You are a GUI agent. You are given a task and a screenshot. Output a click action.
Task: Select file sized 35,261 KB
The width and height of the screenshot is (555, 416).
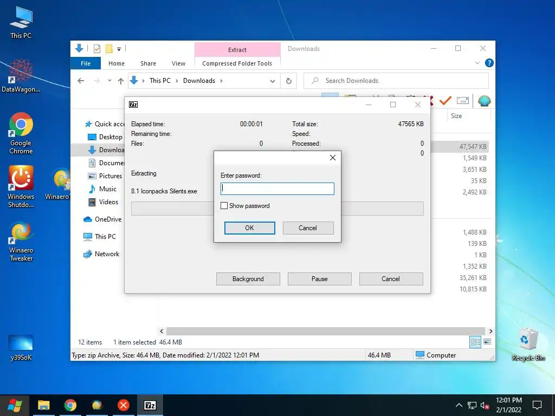pos(473,278)
